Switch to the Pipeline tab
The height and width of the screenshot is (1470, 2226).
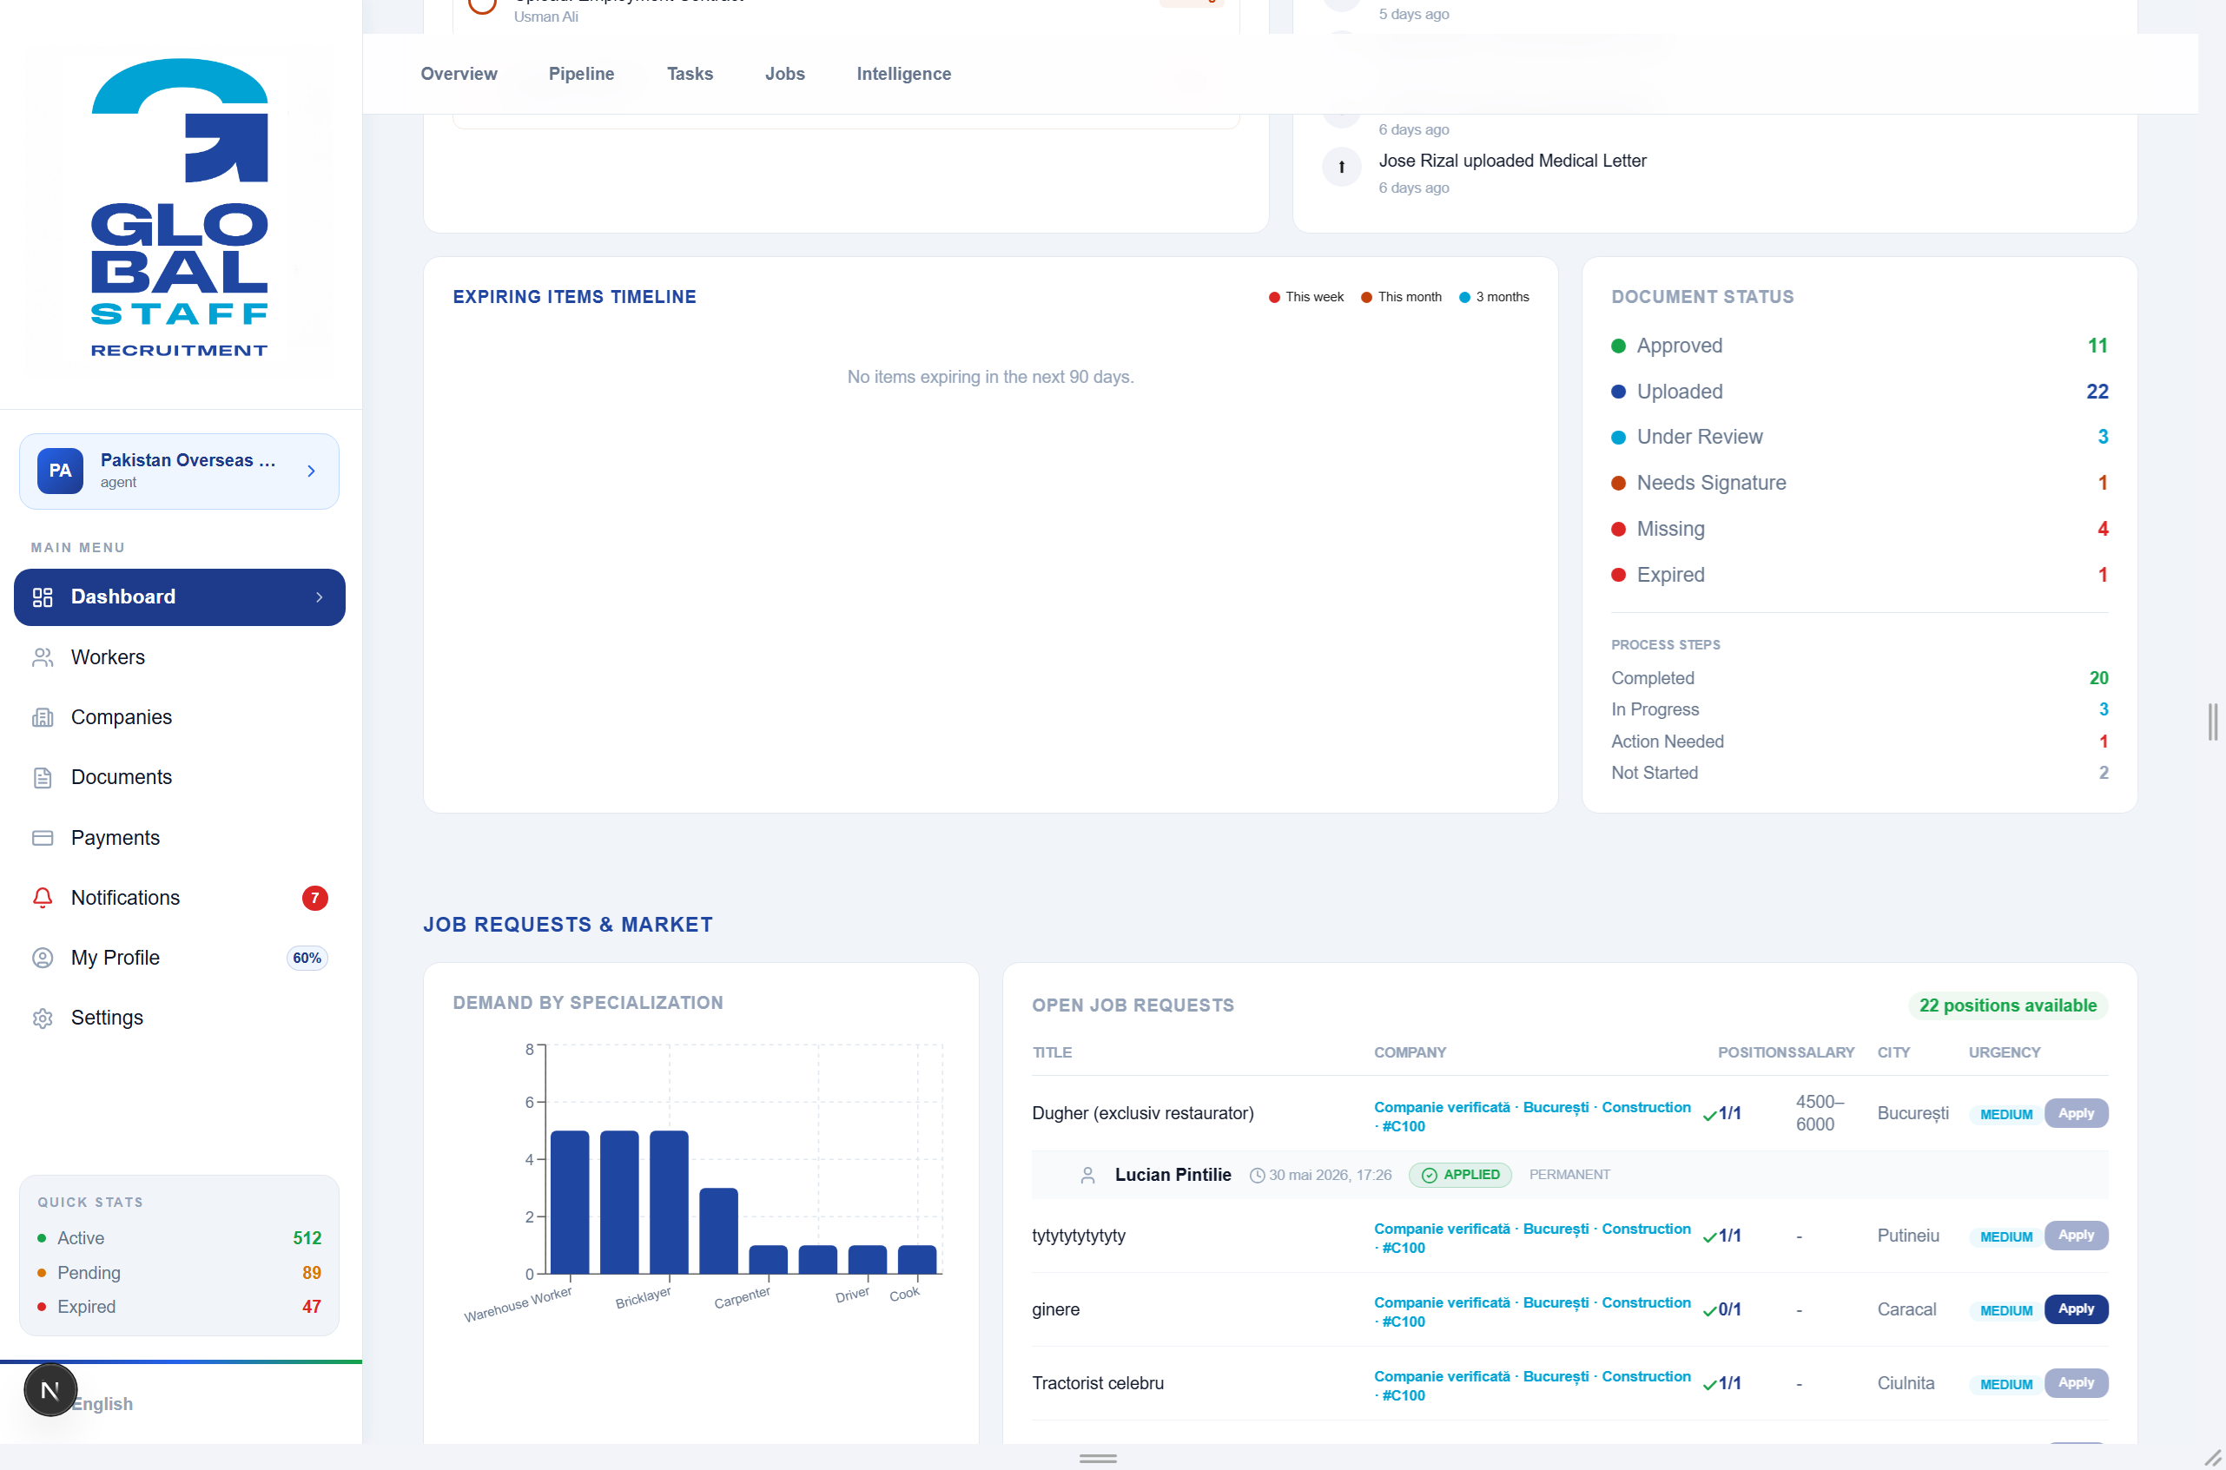[581, 74]
